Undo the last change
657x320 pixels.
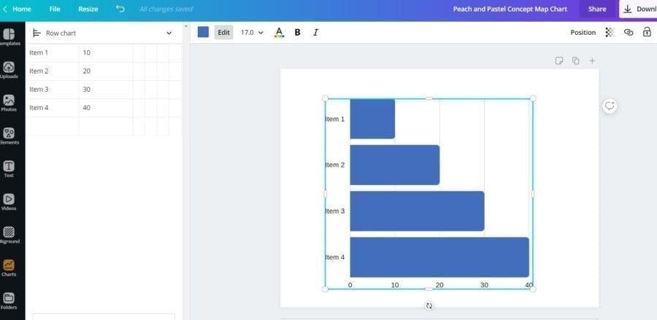(120, 9)
